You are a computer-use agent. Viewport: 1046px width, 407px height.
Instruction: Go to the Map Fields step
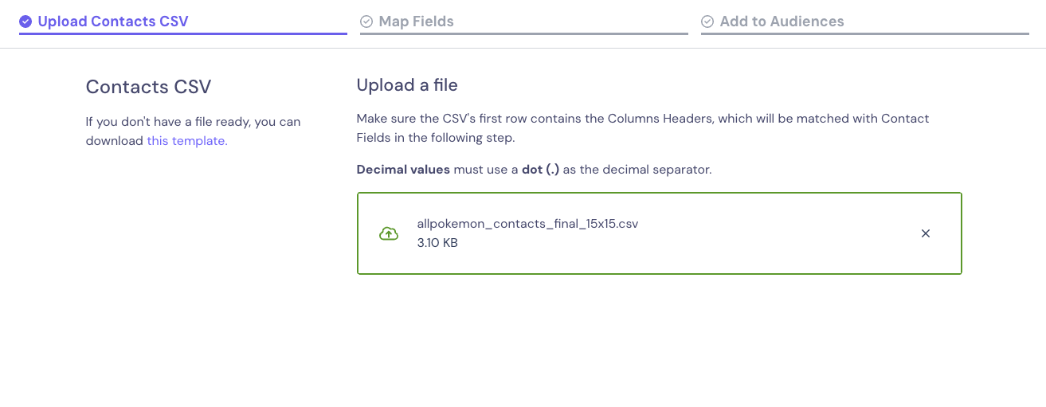pos(417,22)
